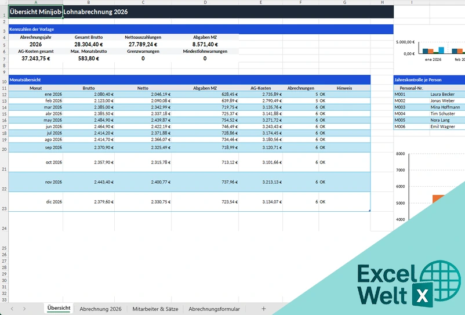Screen dimensions: 465x315
Task: Add a new sheet with plus icon
Action: (x=263, y=309)
